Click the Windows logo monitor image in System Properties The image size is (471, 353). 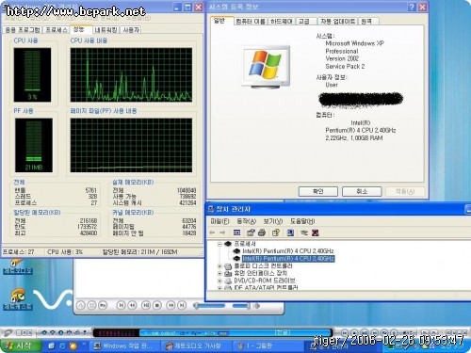(266, 67)
